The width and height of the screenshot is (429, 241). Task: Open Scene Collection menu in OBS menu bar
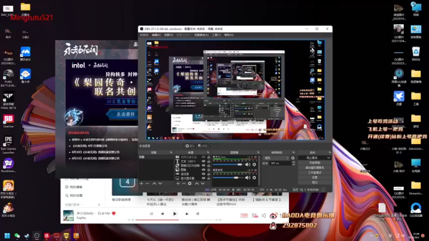pyautogui.click(x=202, y=35)
